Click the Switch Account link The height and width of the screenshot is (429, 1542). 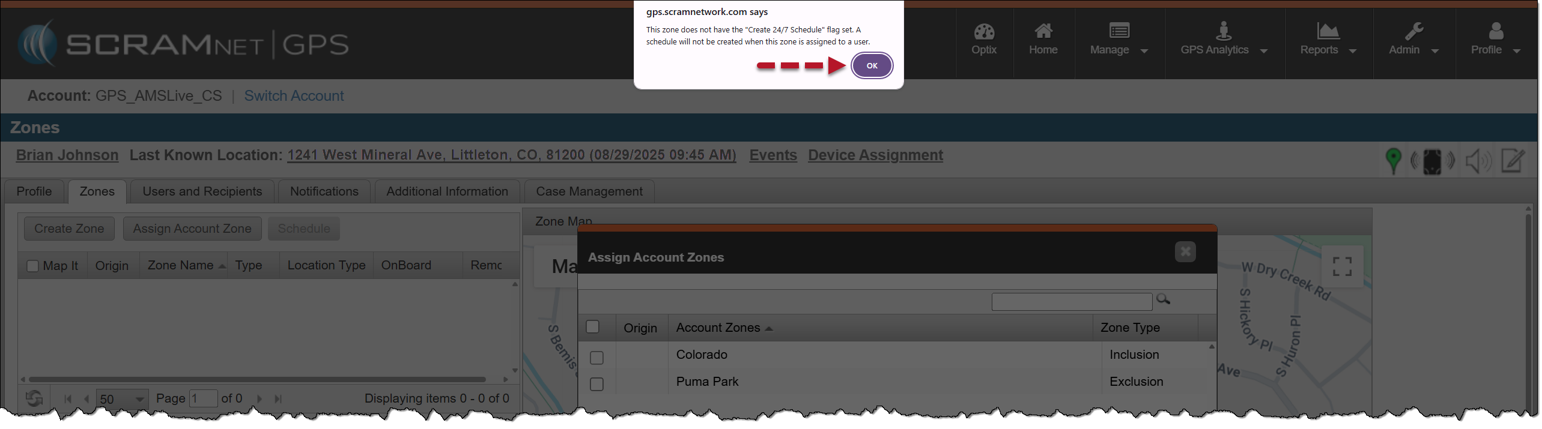[294, 96]
